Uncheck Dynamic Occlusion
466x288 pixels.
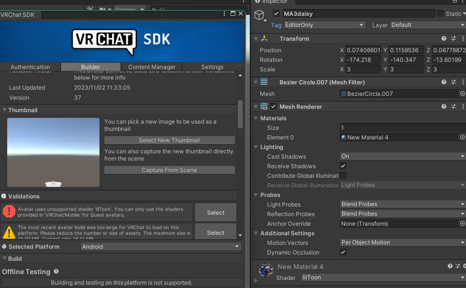[343, 252]
